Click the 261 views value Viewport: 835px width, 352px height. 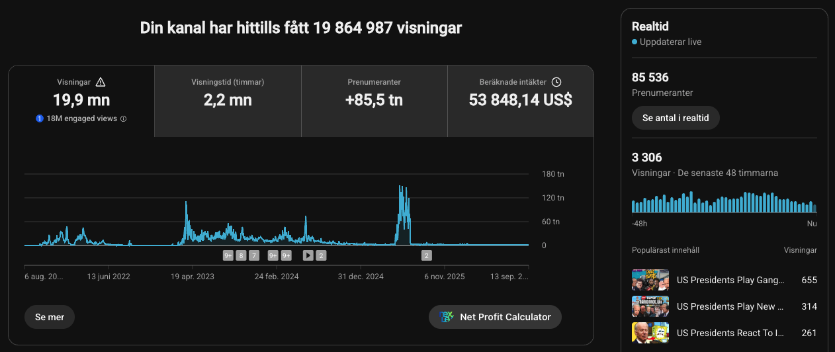(809, 333)
